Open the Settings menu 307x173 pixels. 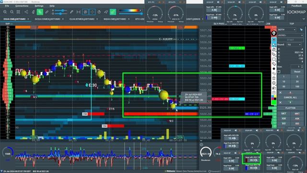click(x=39, y=6)
